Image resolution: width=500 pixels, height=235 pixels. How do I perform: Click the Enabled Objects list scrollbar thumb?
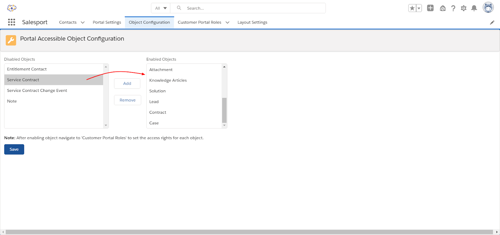pyautogui.click(x=224, y=110)
